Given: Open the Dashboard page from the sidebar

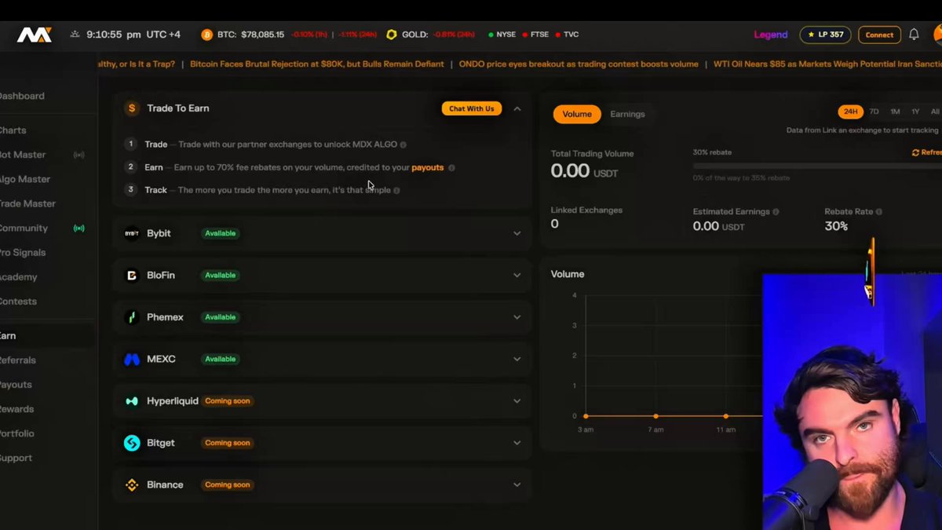Looking at the screenshot, I should [22, 96].
